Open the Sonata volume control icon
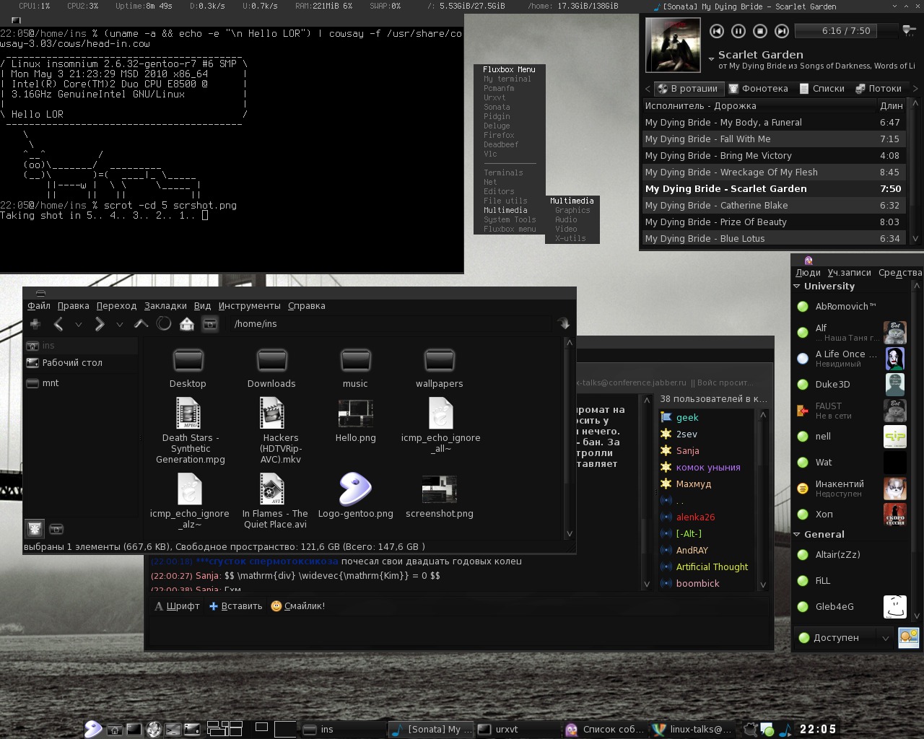This screenshot has height=739, width=924. (x=909, y=30)
